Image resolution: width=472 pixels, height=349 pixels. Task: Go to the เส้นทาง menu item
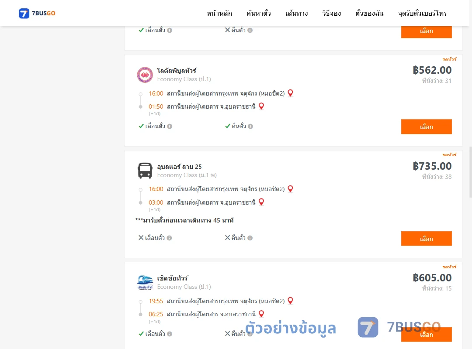tap(296, 13)
